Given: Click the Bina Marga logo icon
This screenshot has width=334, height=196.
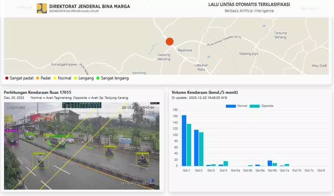Looking at the screenshot, I should tap(42, 7).
